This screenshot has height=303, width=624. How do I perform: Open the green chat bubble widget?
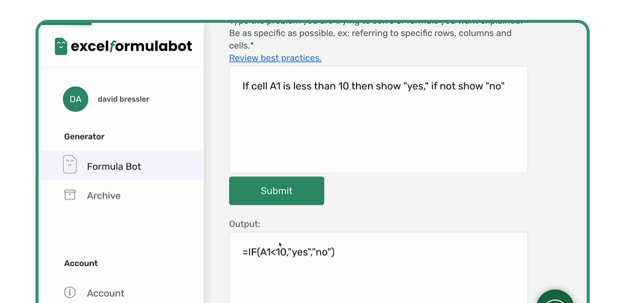click(x=555, y=298)
